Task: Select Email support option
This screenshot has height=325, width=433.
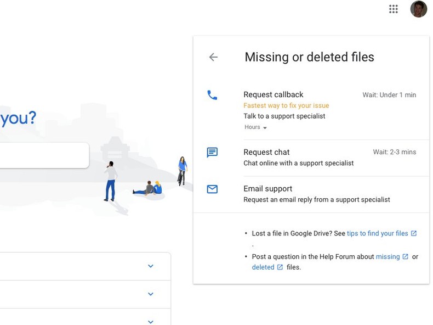Action: coord(267,189)
